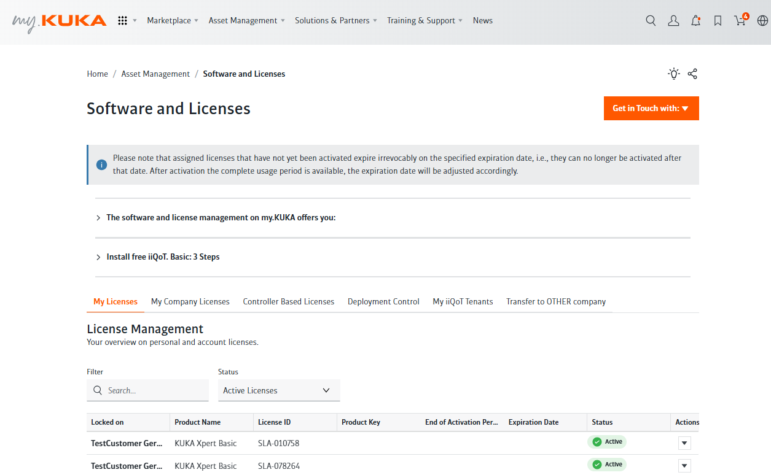
Task: Toggle the Active status badge on SLA-078264
Action: point(607,465)
